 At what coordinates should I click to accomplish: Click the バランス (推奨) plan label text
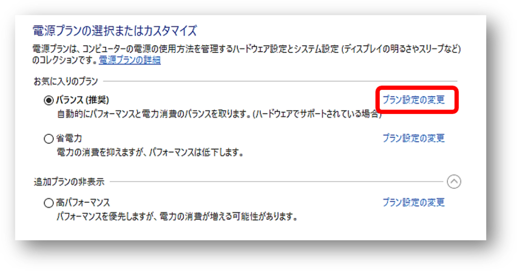click(82, 100)
